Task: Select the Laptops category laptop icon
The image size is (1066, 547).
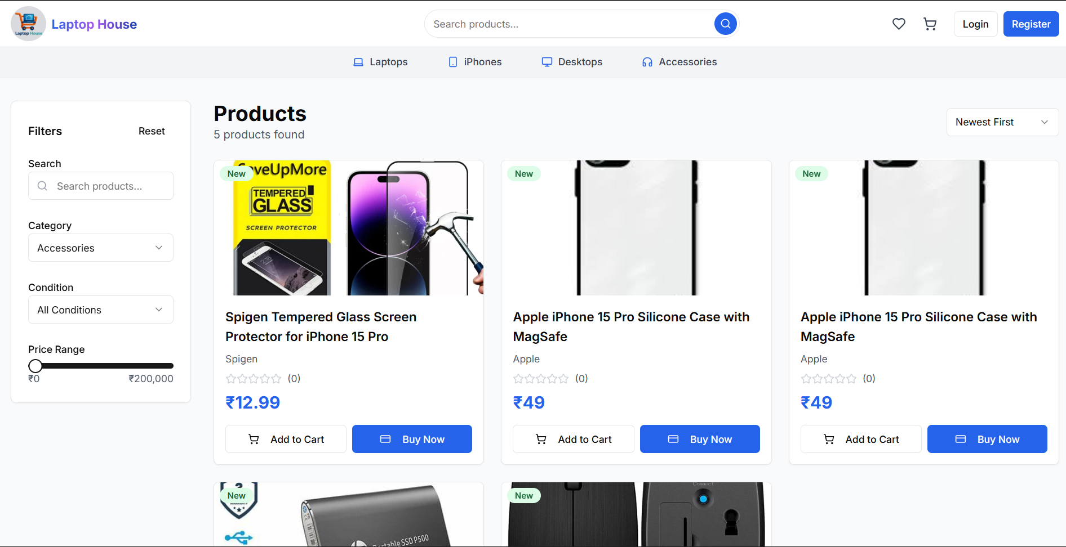Action: 358,62
